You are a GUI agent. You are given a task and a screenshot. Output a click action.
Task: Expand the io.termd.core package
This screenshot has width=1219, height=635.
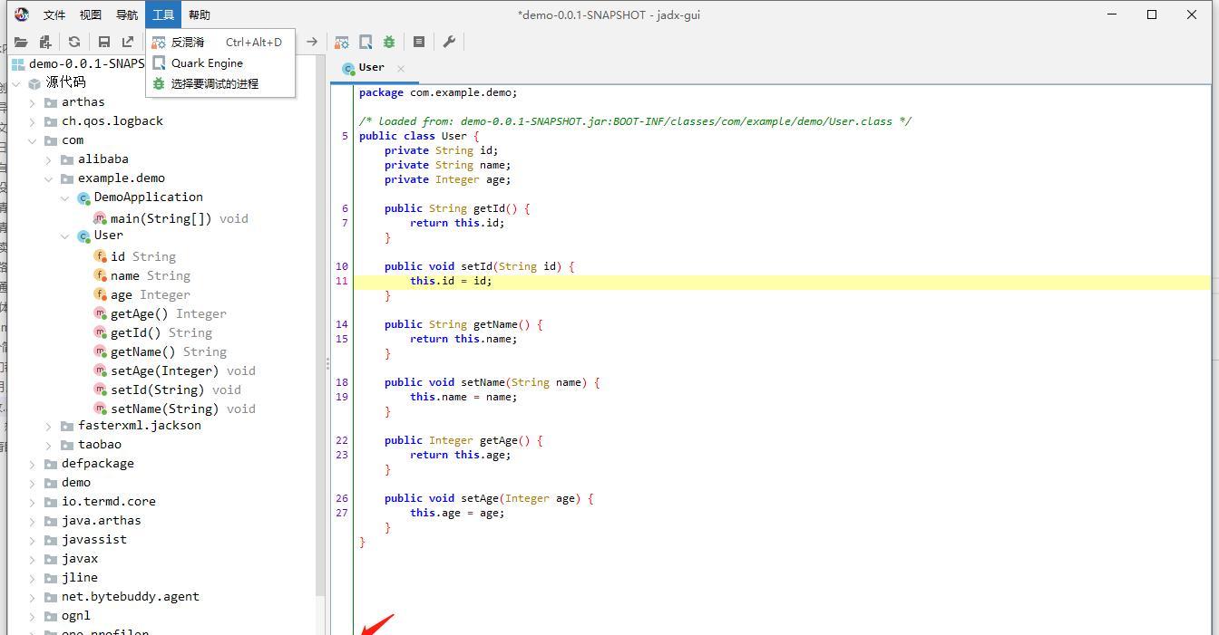pyautogui.click(x=33, y=502)
